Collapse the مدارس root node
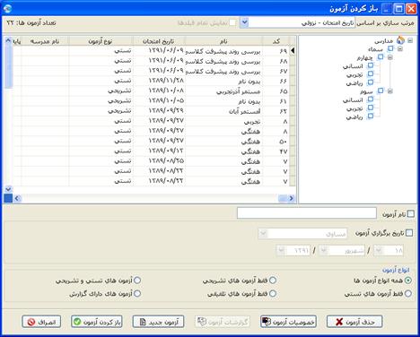420x337 pixels. [x=410, y=40]
